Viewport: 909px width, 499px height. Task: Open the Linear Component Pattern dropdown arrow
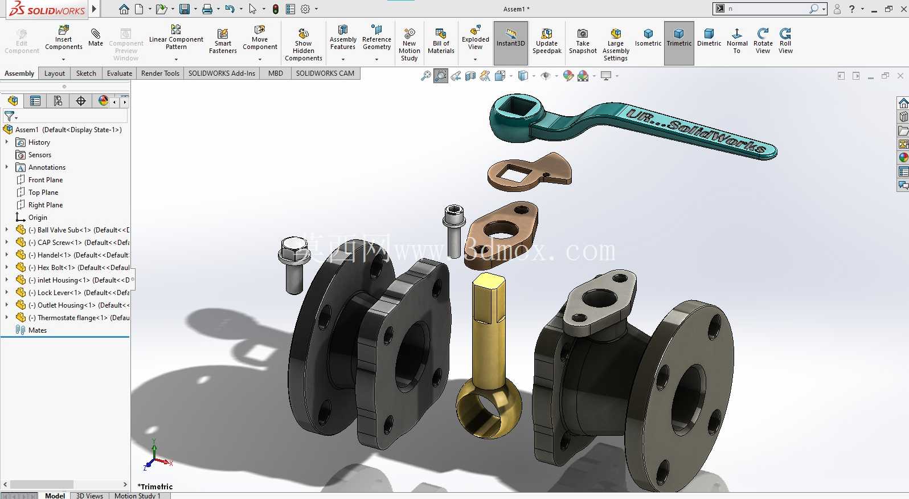coord(176,59)
